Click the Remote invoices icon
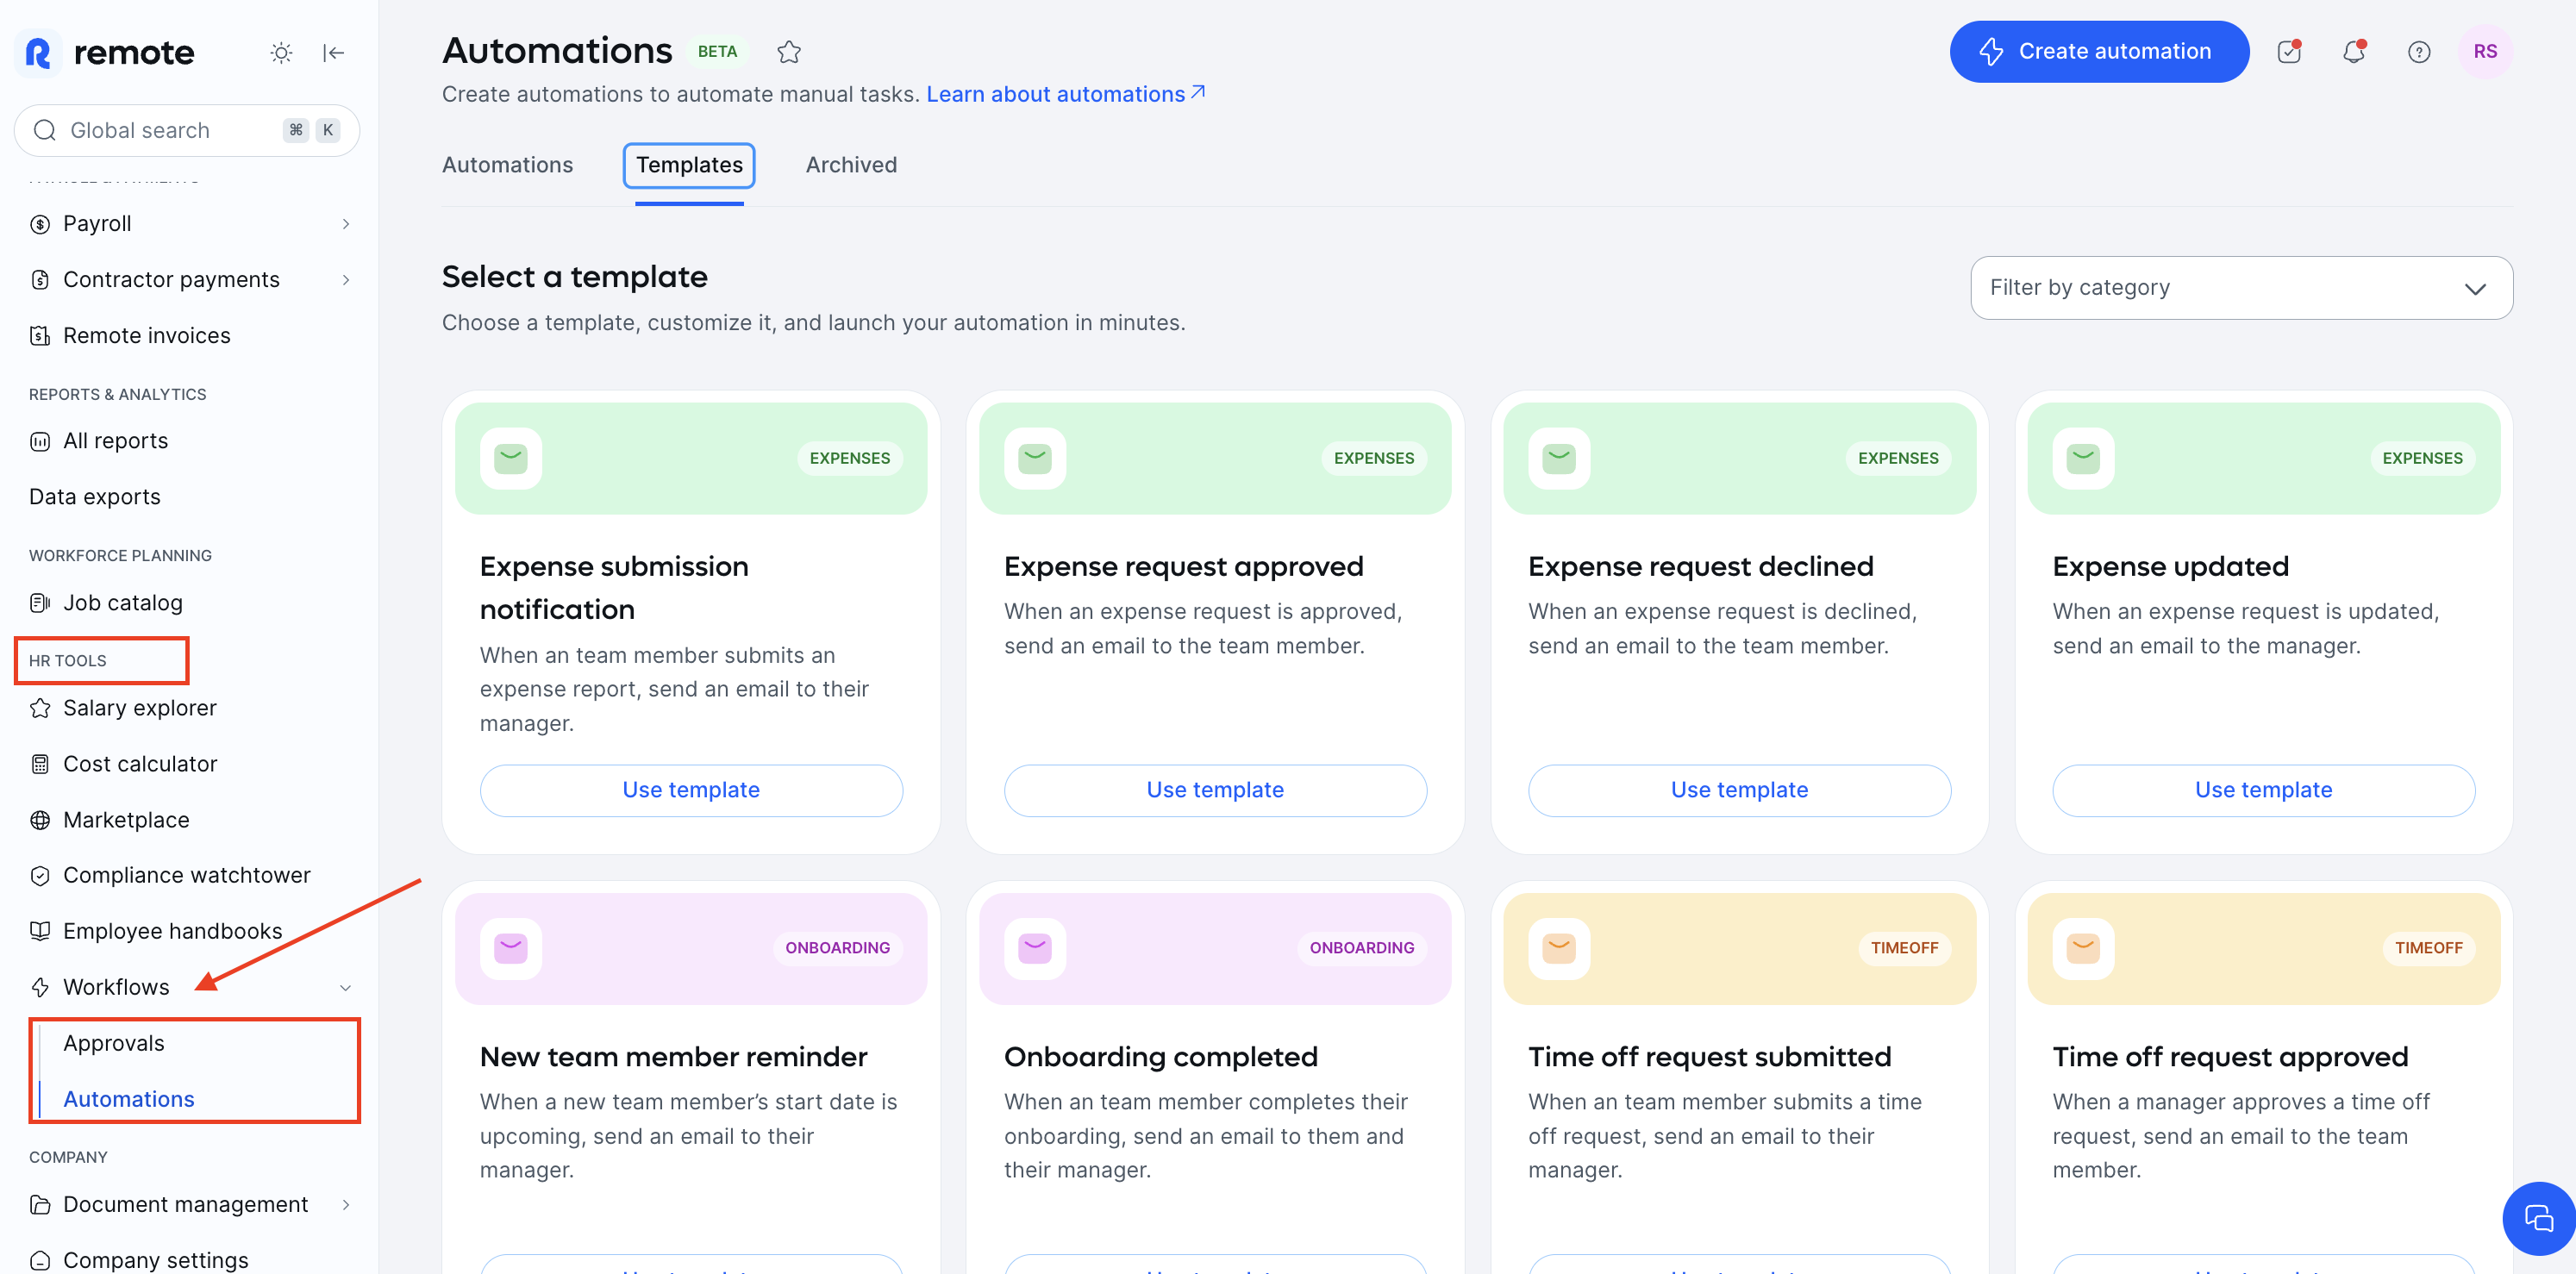Image resolution: width=2576 pixels, height=1274 pixels. [x=40, y=336]
